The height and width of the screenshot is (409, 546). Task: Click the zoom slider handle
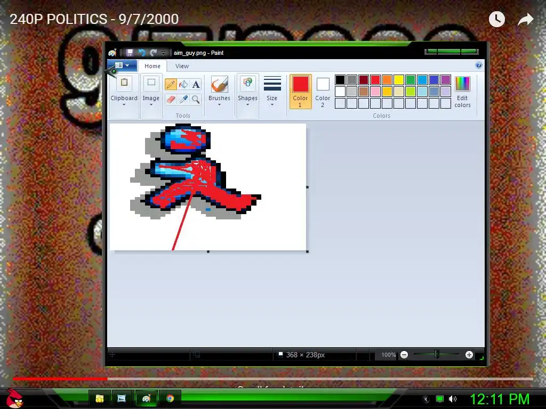(437, 354)
